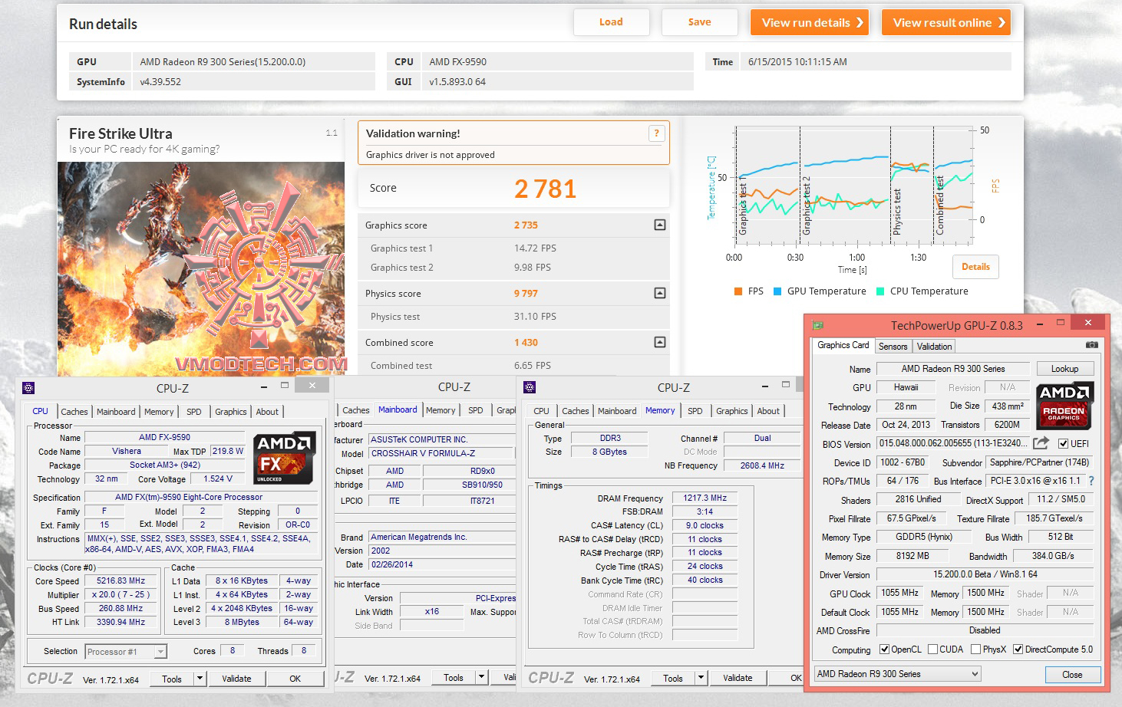Open the AMD Radeon R9 300 Series dropdown in GPU-Z
The height and width of the screenshot is (707, 1122).
pyautogui.click(x=898, y=674)
